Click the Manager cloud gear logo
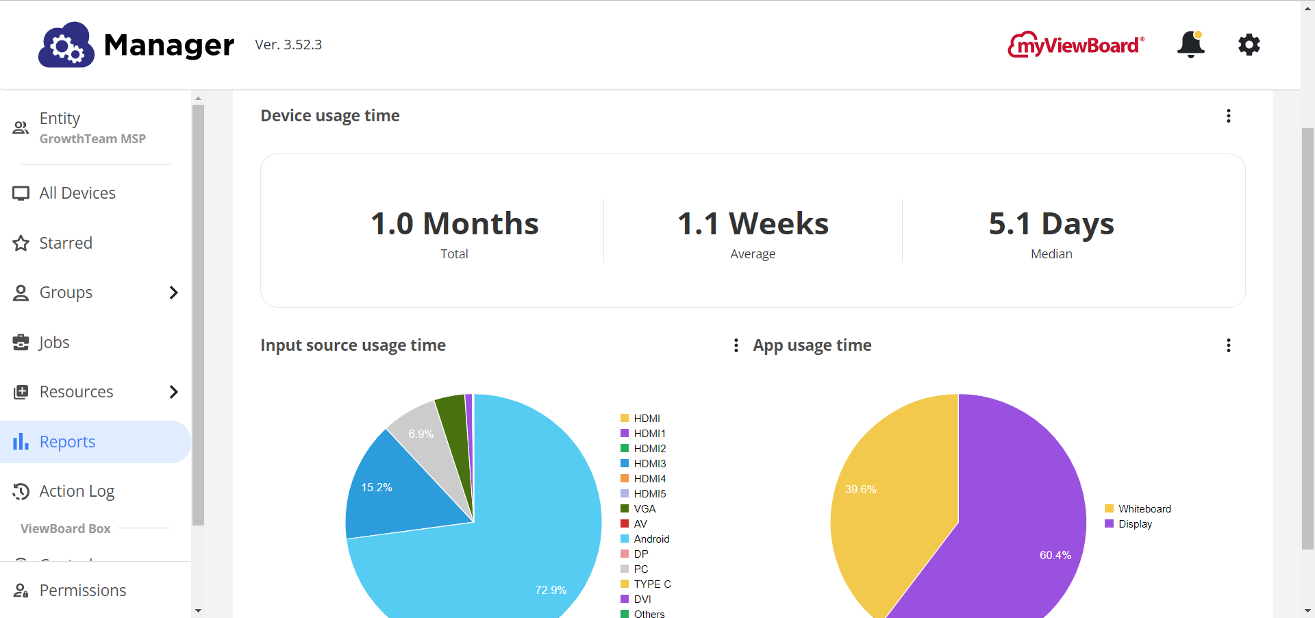This screenshot has height=618, width=1315. [66, 45]
